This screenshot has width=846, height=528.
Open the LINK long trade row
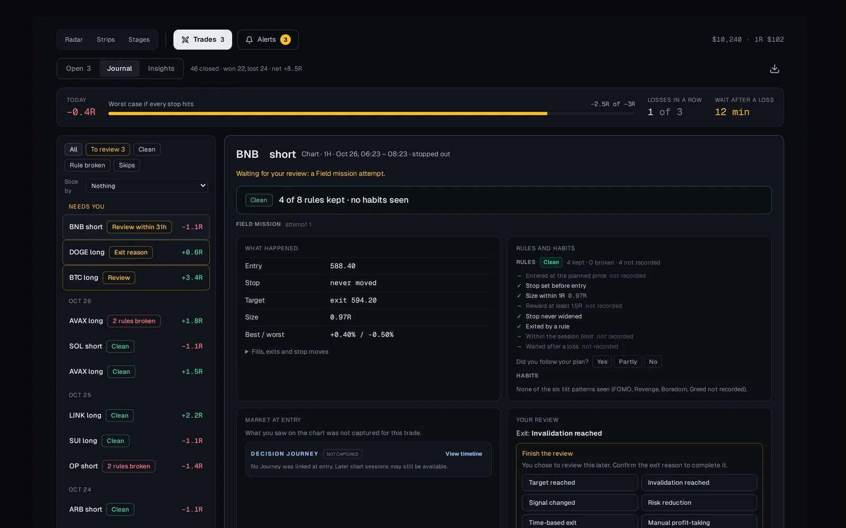[136, 416]
